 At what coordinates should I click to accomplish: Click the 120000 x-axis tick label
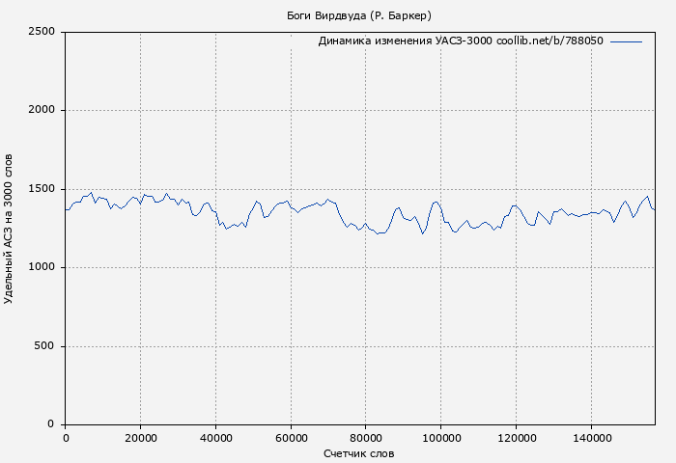516,438
